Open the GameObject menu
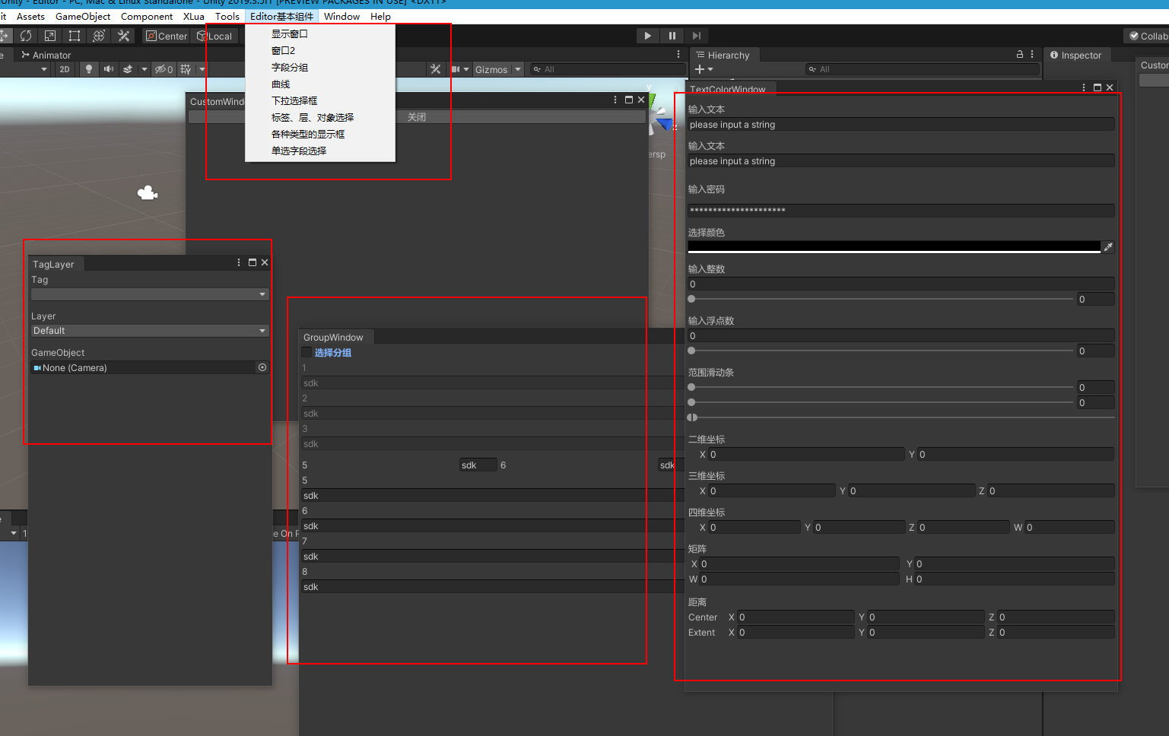The image size is (1169, 736). (x=83, y=16)
